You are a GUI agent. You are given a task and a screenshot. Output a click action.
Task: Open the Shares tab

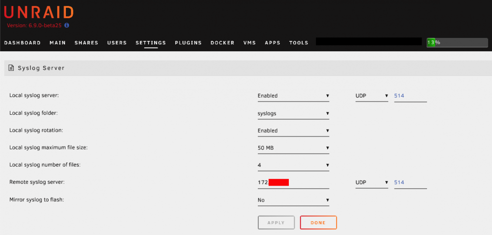[86, 43]
